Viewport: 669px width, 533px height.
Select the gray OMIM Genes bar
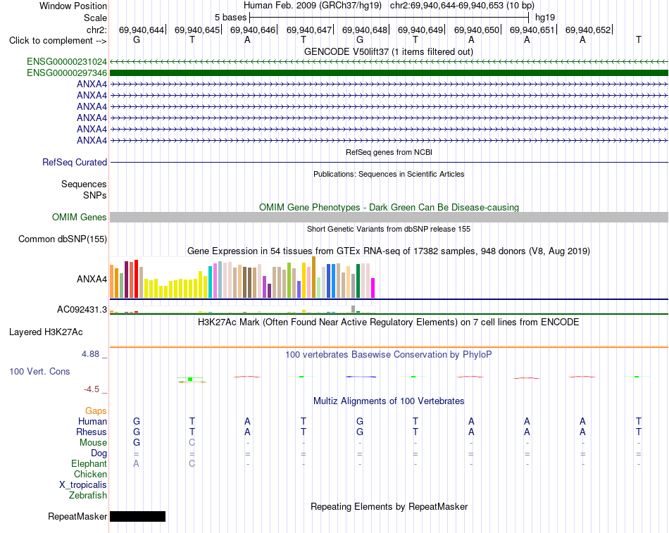point(389,217)
